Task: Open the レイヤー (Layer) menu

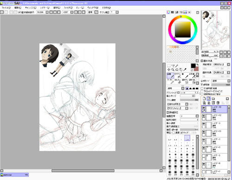Action: coord(45,7)
